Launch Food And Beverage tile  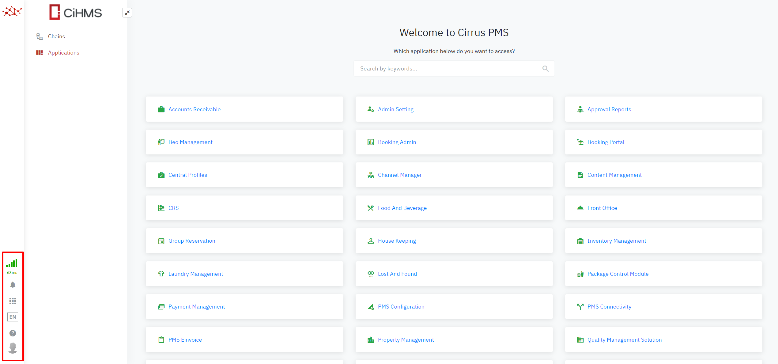(402, 208)
